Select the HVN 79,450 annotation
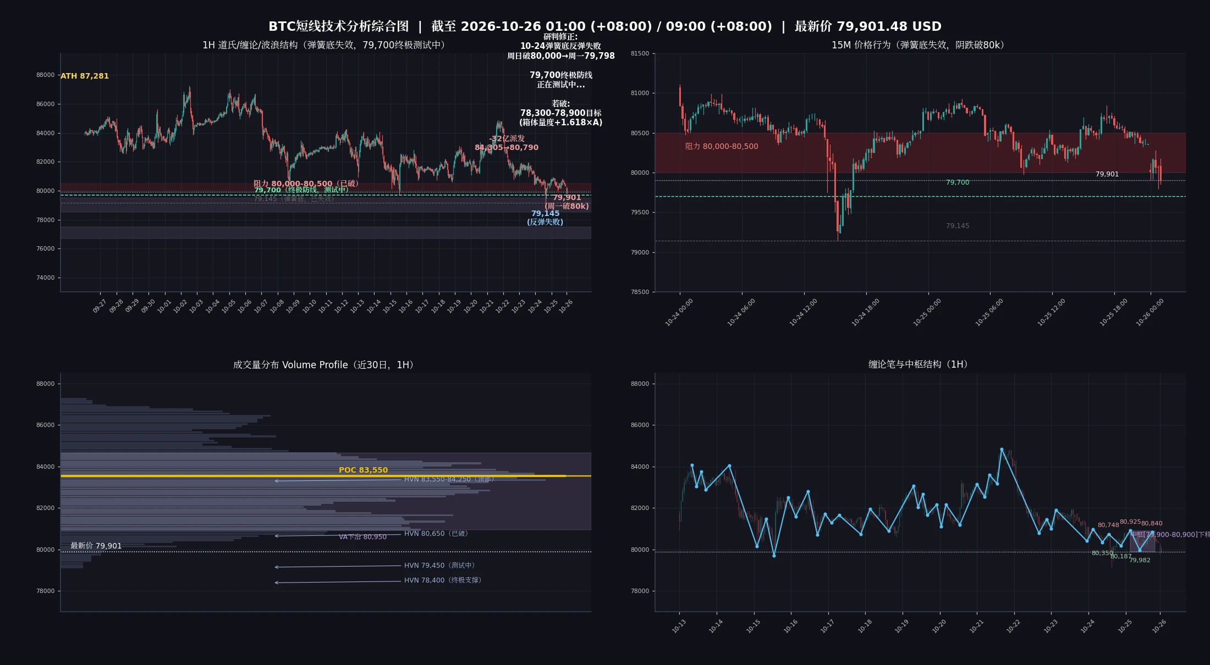 pyautogui.click(x=439, y=566)
